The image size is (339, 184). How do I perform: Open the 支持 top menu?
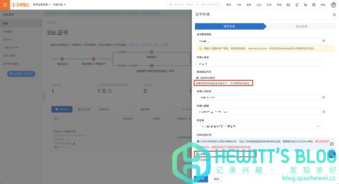coord(269,5)
